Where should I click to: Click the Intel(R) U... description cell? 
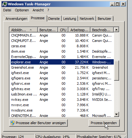pyautogui.click(x=101, y=94)
